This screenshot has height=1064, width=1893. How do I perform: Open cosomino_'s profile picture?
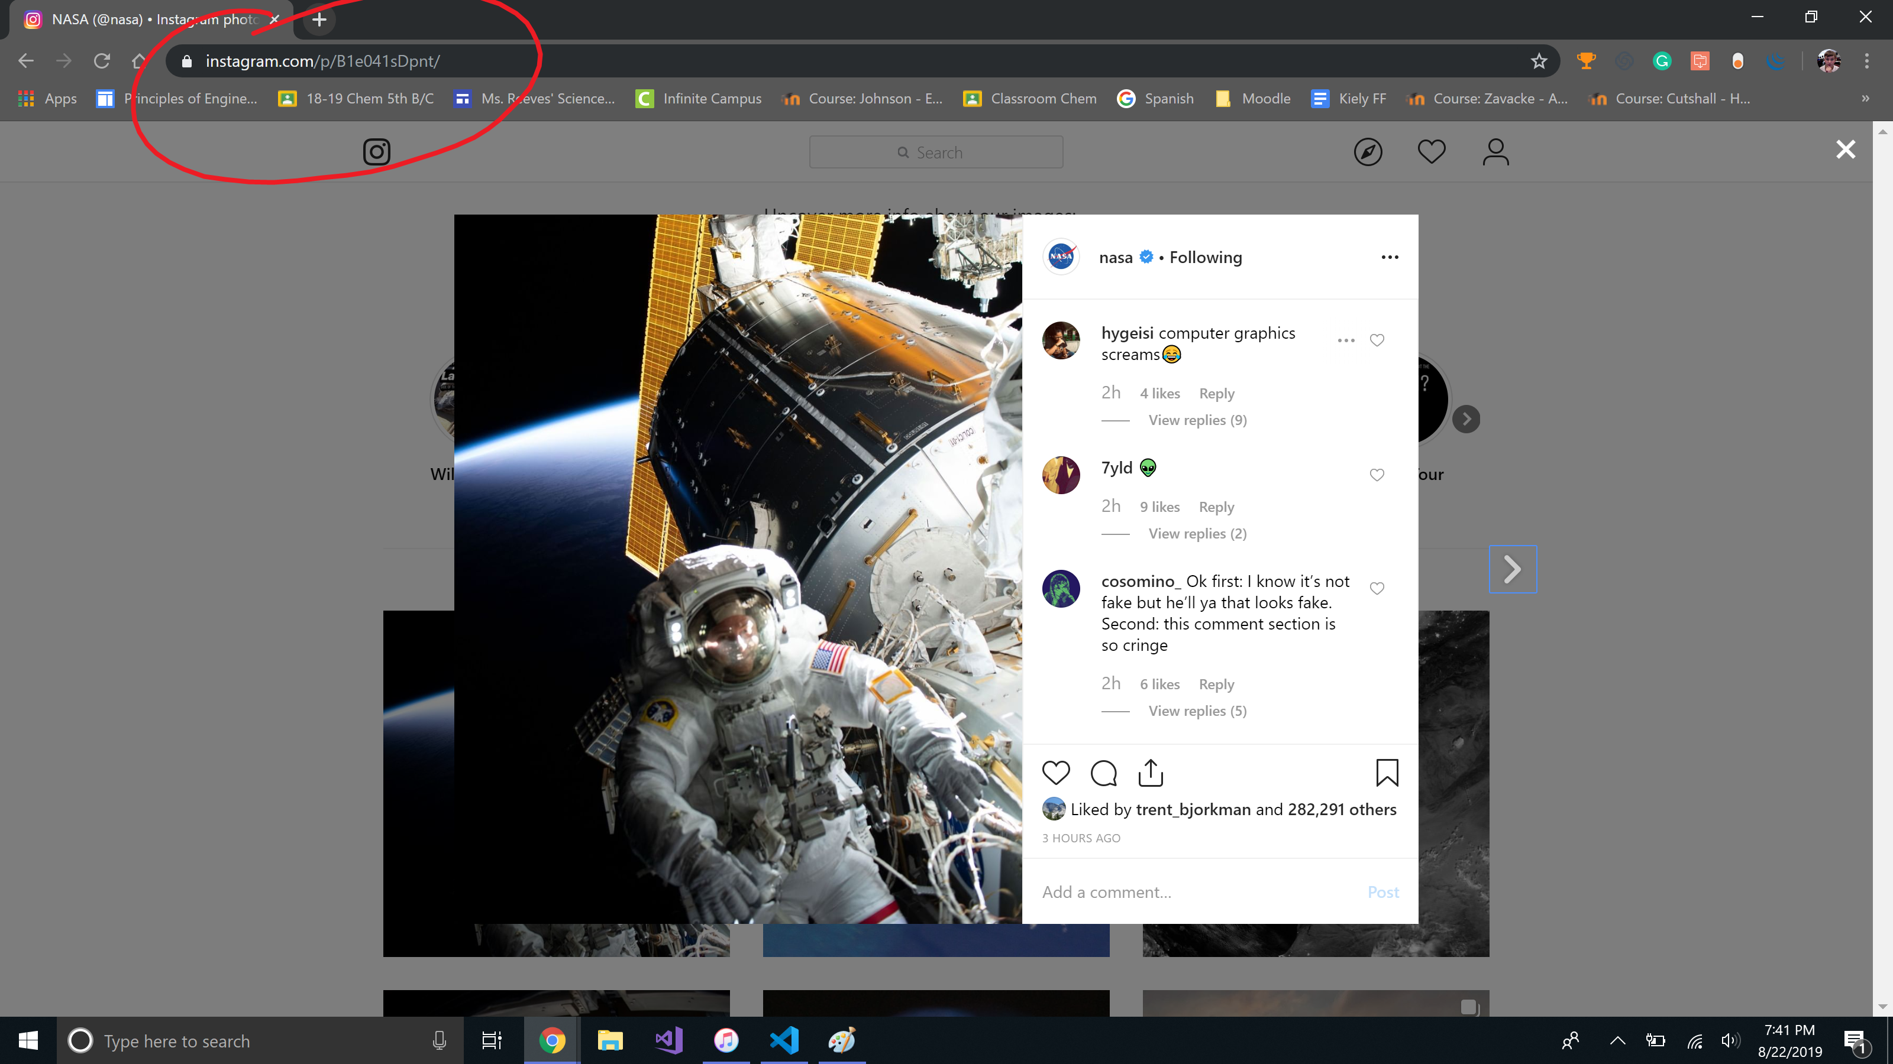(1061, 589)
